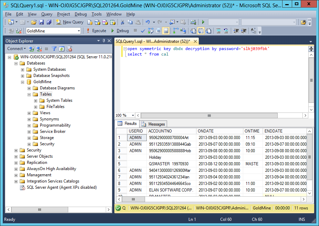Screen dimensions: 319x226
Task: Click the results grid vertical scrollbar
Action: (x=309, y=157)
